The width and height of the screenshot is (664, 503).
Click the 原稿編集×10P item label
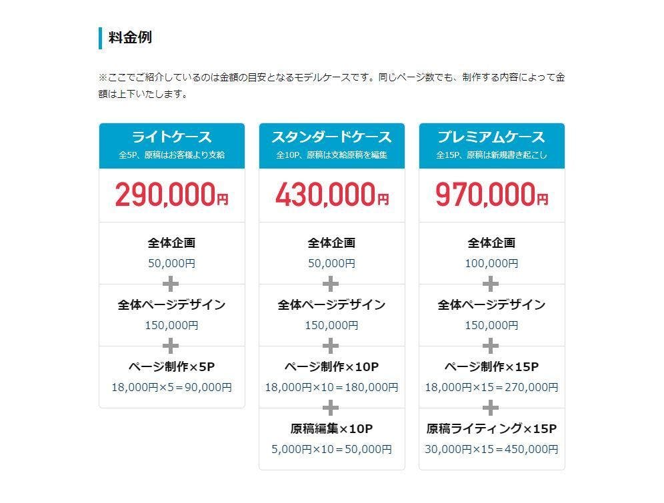click(x=331, y=428)
